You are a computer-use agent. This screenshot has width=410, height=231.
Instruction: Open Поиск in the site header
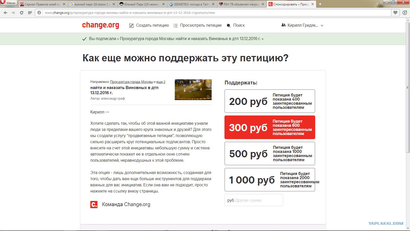[236, 25]
